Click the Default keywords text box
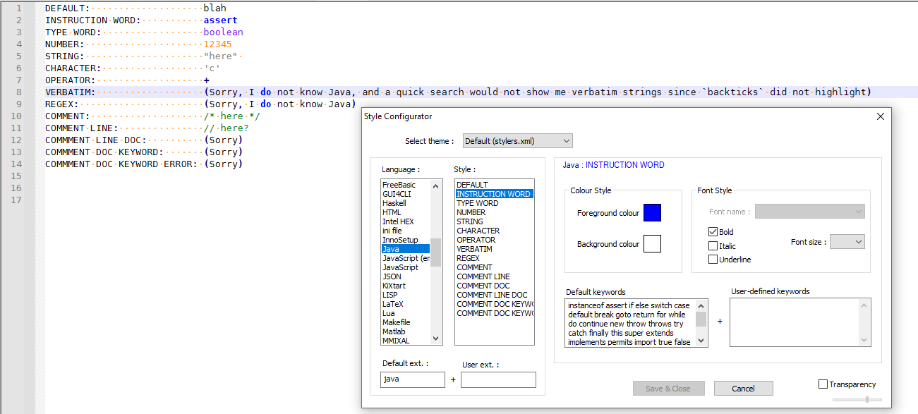The height and width of the screenshot is (414, 918). [x=631, y=322]
